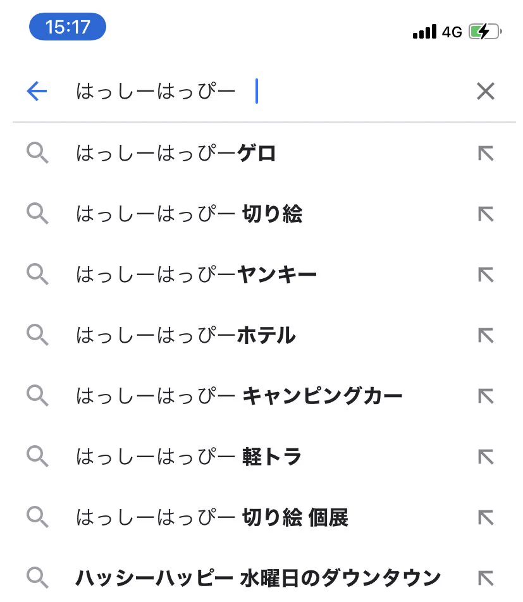523x602 pixels.
Task: Tap the 15:17 time pill
Action: [68, 27]
